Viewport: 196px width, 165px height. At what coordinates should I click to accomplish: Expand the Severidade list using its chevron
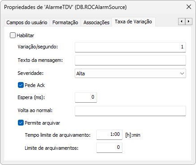182,74
